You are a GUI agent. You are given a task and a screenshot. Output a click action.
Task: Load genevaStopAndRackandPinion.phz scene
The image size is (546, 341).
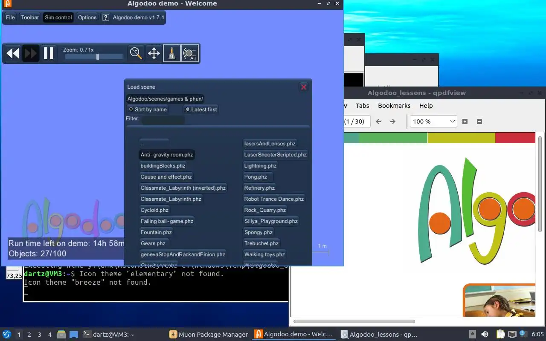pyautogui.click(x=183, y=254)
